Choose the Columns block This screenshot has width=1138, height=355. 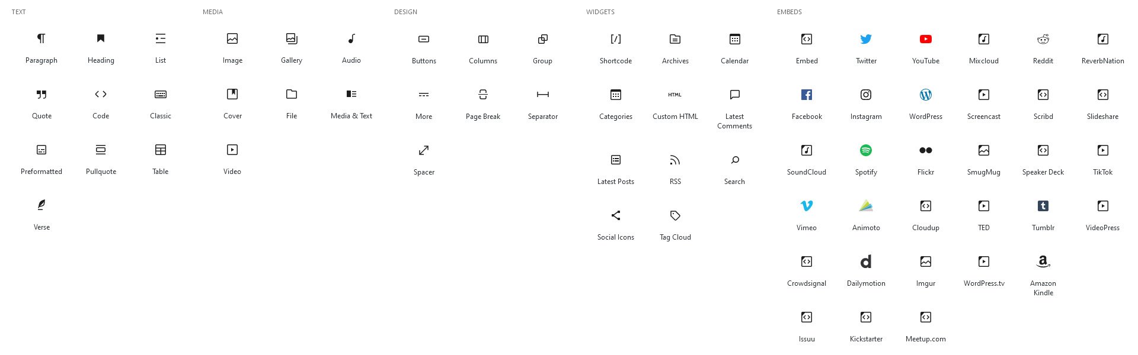pos(483,49)
